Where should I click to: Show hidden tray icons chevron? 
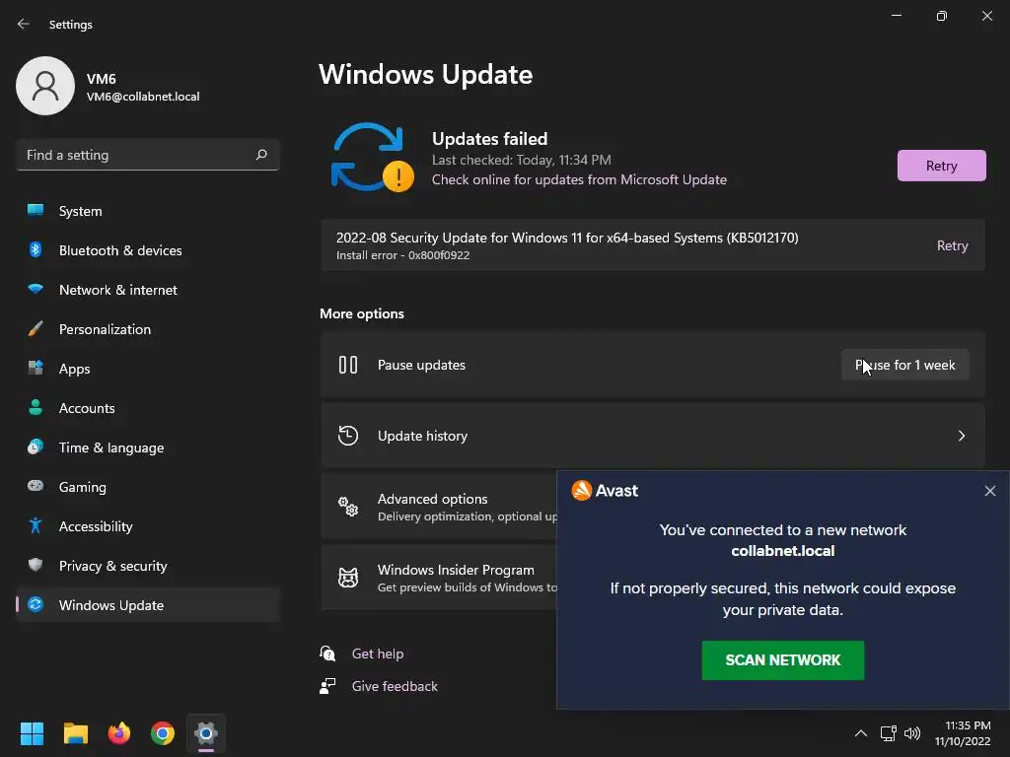[x=860, y=733]
